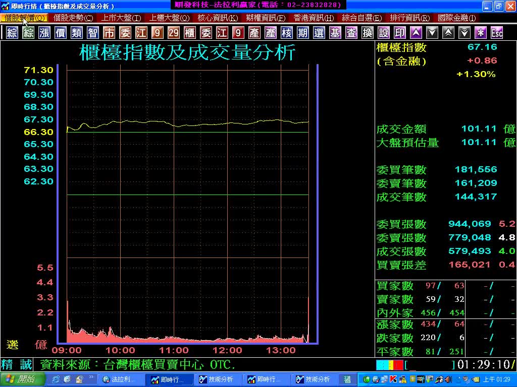This screenshot has width=517, height=387.
Task: Open the 智 toolbar icon
Action: pyautogui.click(x=93, y=33)
